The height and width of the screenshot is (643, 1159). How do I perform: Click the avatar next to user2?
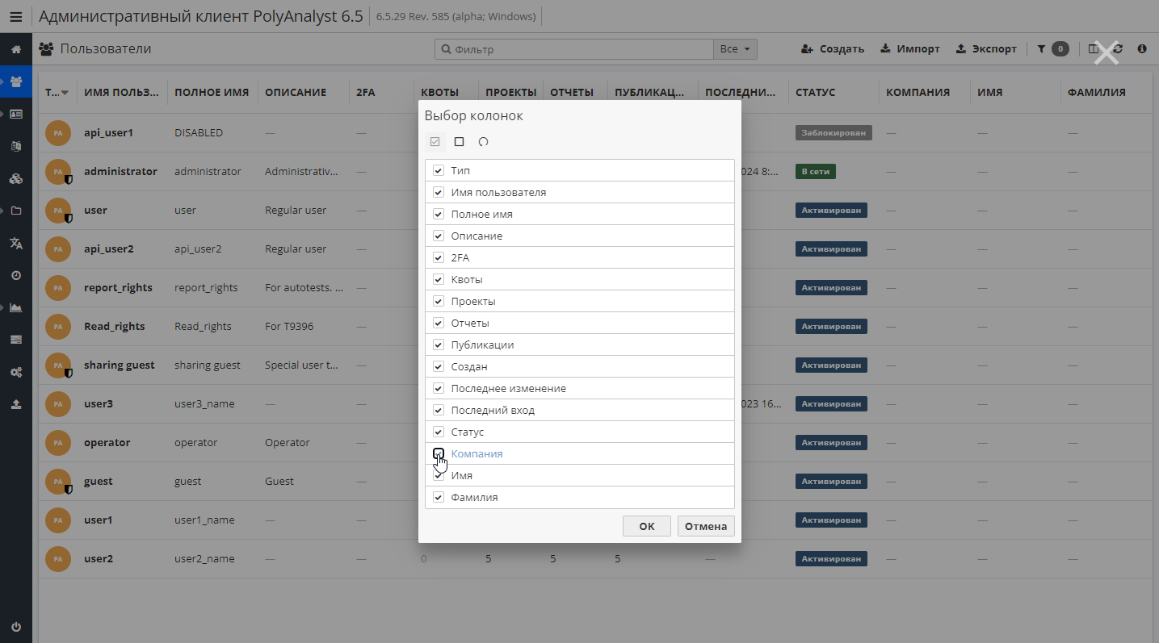58,558
